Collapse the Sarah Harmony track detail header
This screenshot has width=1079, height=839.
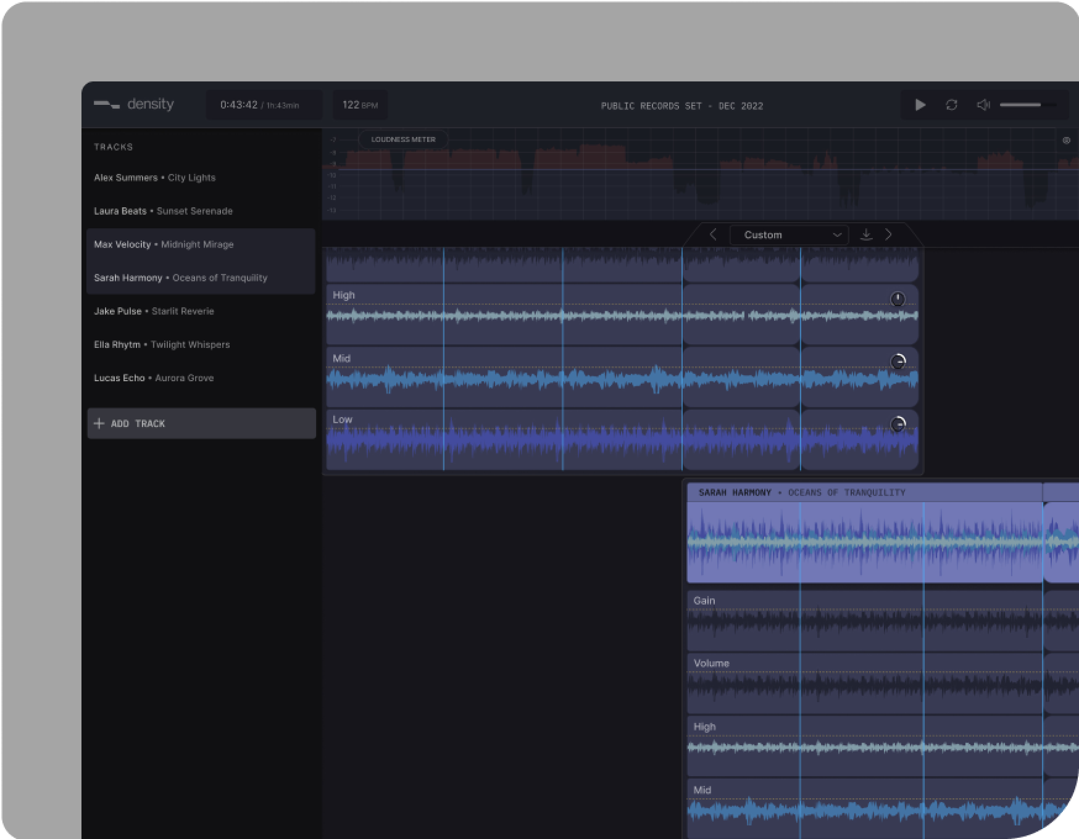click(801, 492)
